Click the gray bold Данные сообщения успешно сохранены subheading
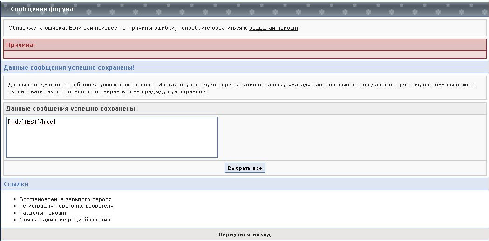489x241 pixels. point(71,108)
